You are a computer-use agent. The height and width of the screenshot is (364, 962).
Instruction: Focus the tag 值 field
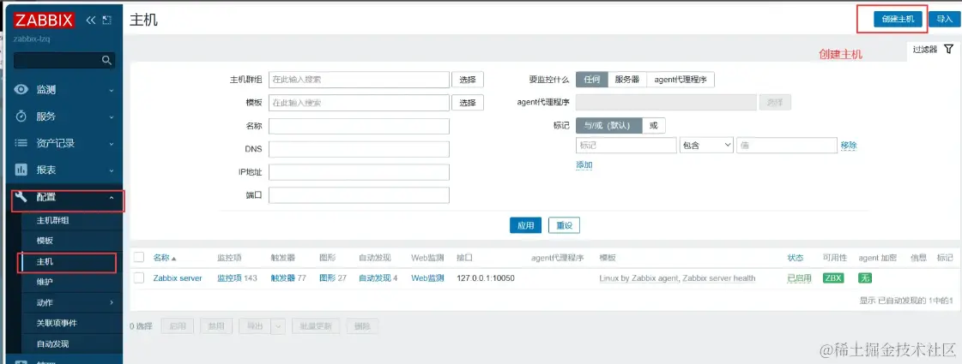click(787, 146)
